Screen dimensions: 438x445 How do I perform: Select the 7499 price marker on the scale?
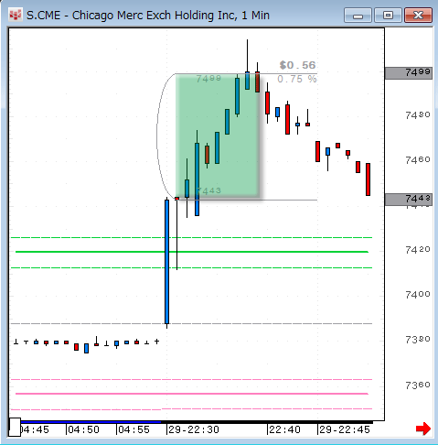(409, 73)
